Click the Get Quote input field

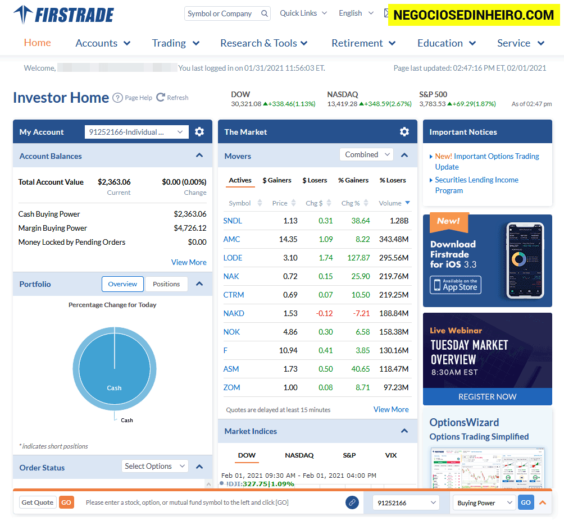click(38, 502)
